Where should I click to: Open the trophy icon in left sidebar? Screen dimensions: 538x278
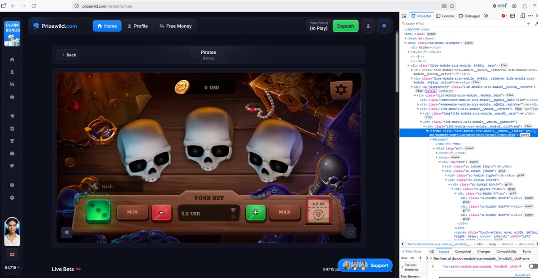tap(12, 141)
